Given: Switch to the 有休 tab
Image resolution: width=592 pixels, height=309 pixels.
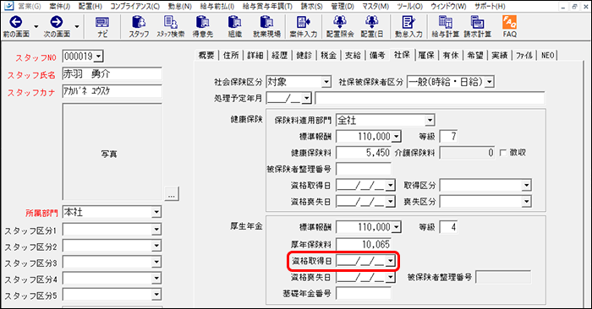Looking at the screenshot, I should click(x=451, y=56).
